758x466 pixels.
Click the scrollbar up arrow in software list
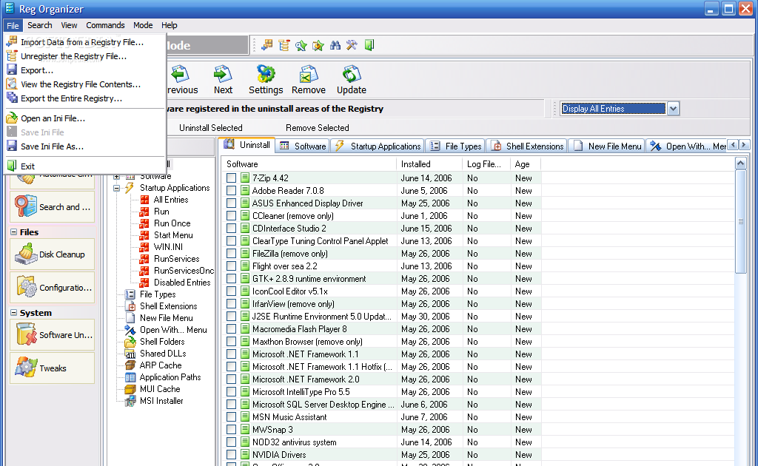740,163
